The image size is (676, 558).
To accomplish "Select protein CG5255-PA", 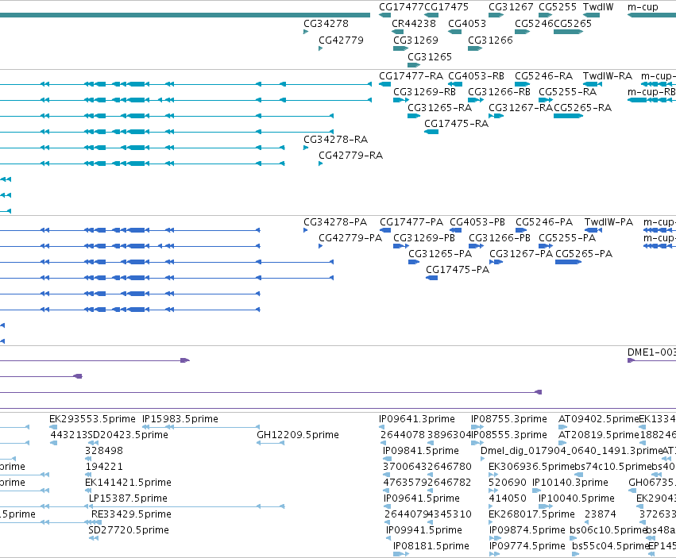I will [x=567, y=238].
